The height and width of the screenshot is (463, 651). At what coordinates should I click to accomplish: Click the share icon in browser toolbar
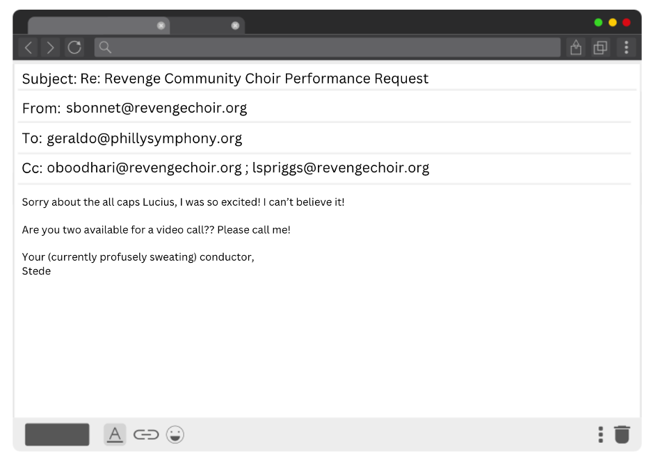576,47
